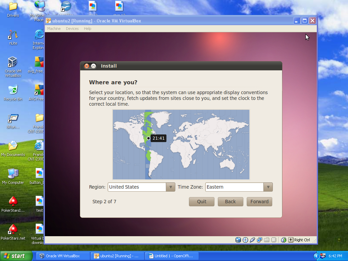The height and width of the screenshot is (261, 348).
Task: Click the arrow button of the Time Zone combo box
Action: pos(268,187)
